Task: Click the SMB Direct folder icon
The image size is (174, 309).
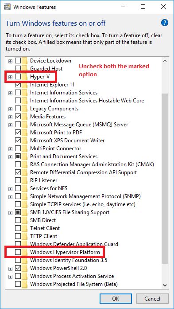Action: click(25, 220)
